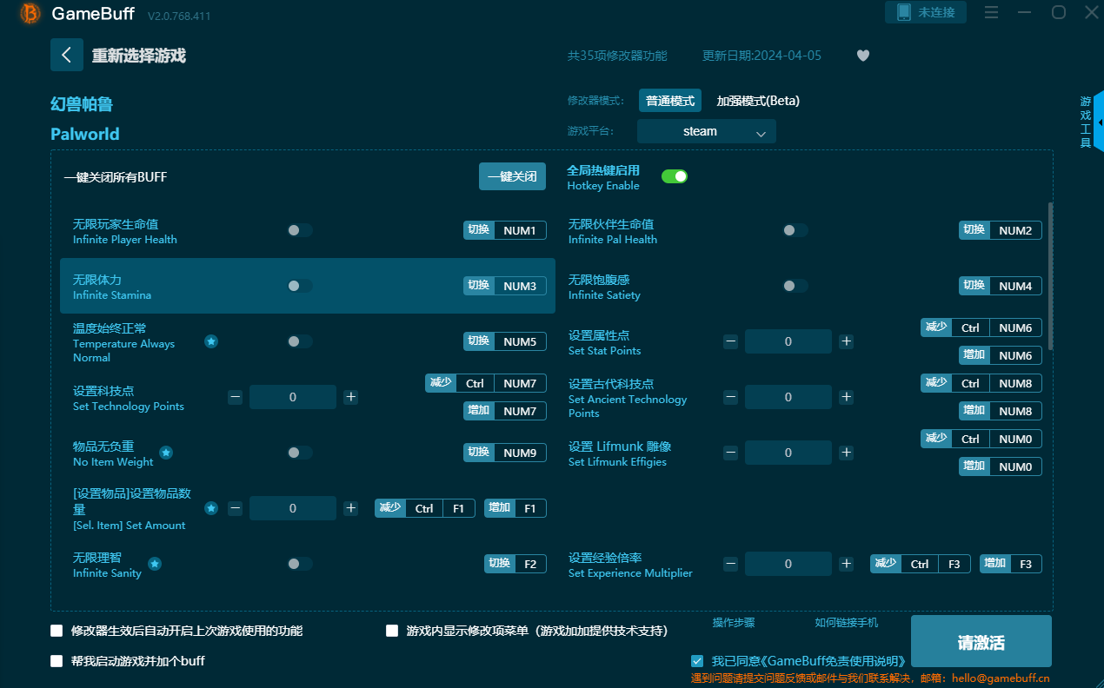Click NUM2 hotkey for Infinite Pal Health
1104x688 pixels.
pos(1015,230)
